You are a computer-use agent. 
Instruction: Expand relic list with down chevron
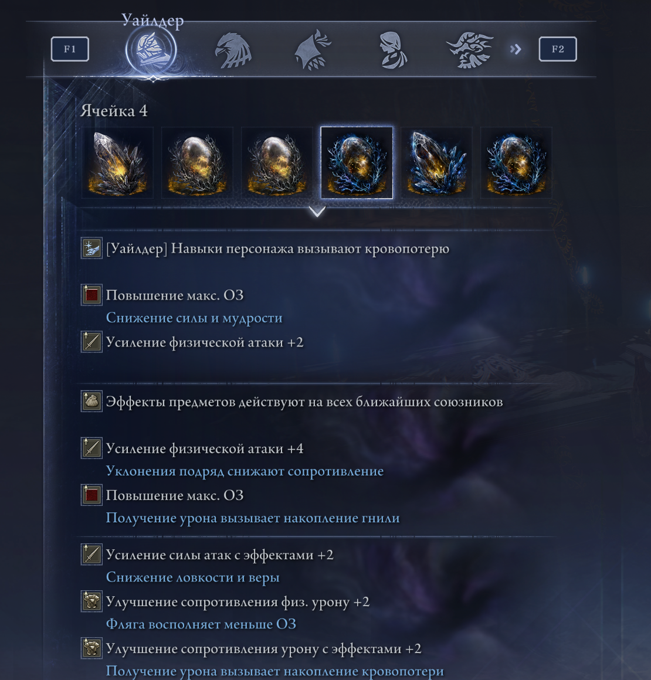click(317, 212)
